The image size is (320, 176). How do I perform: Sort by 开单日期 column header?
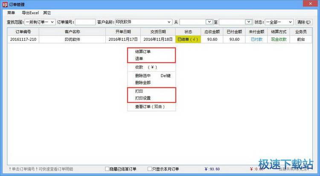[x=123, y=32]
